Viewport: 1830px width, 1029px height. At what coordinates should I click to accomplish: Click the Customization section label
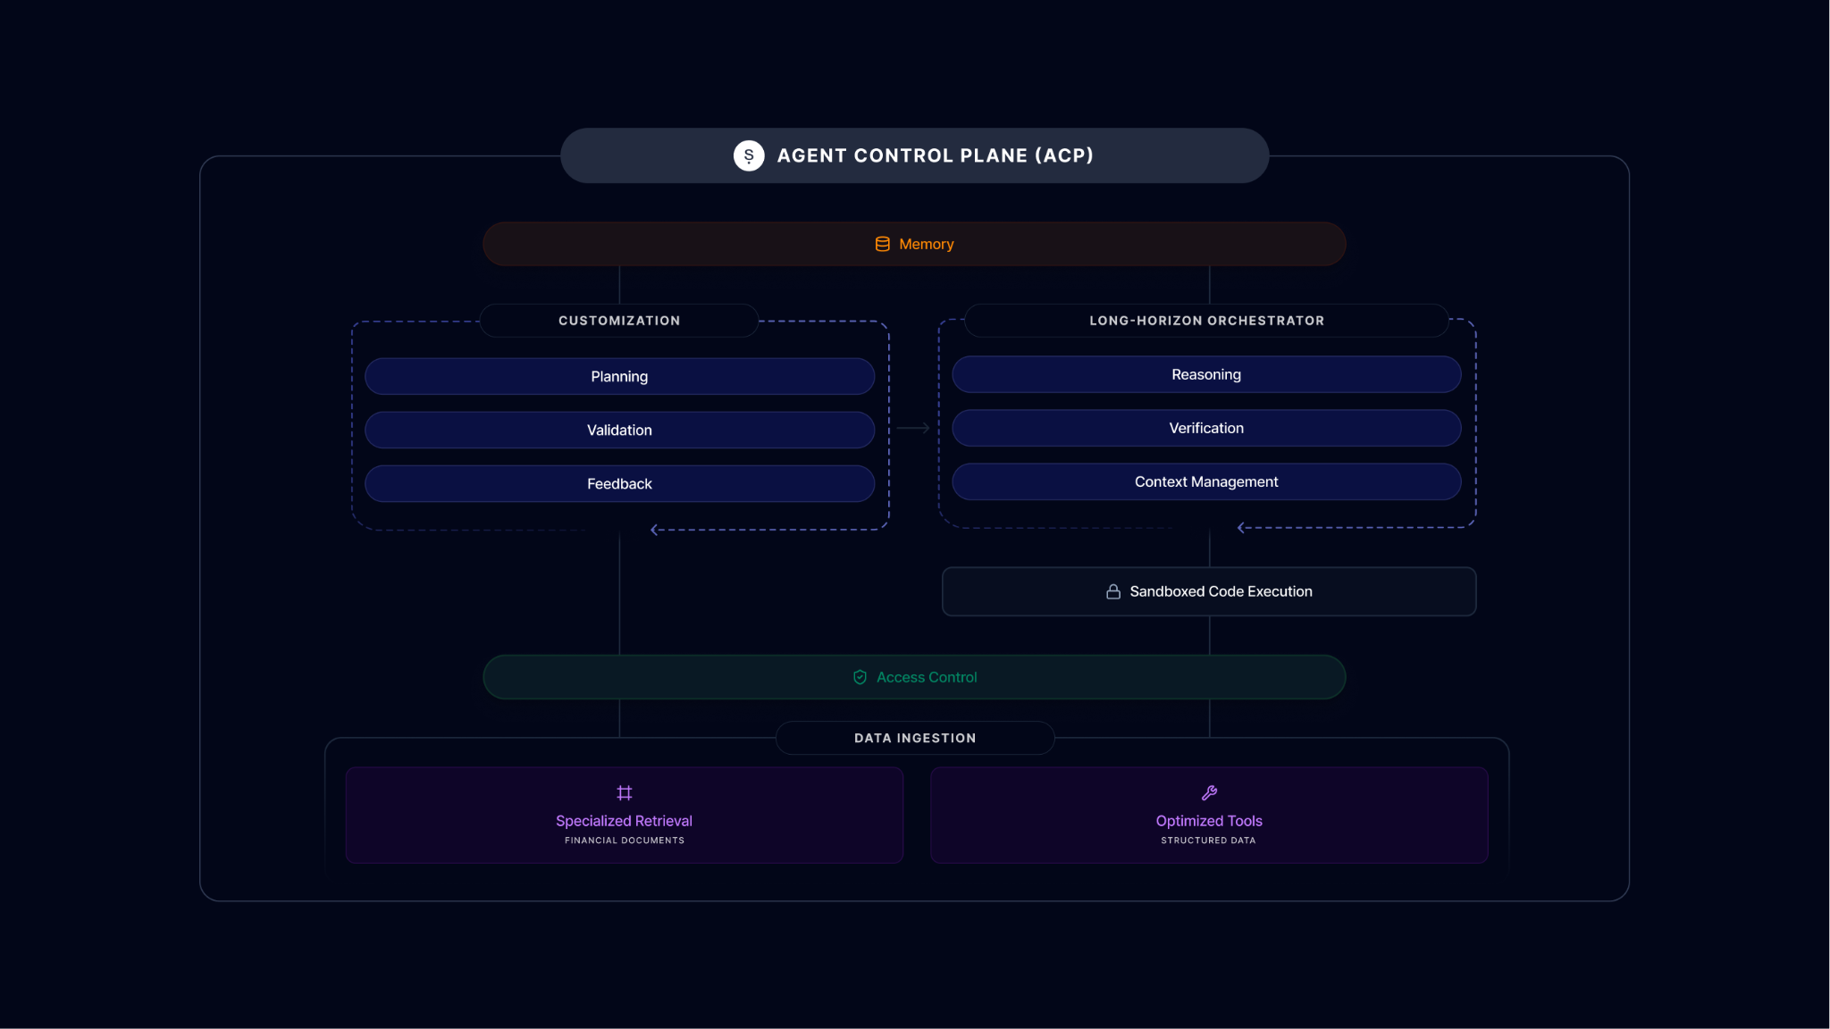tap(619, 321)
